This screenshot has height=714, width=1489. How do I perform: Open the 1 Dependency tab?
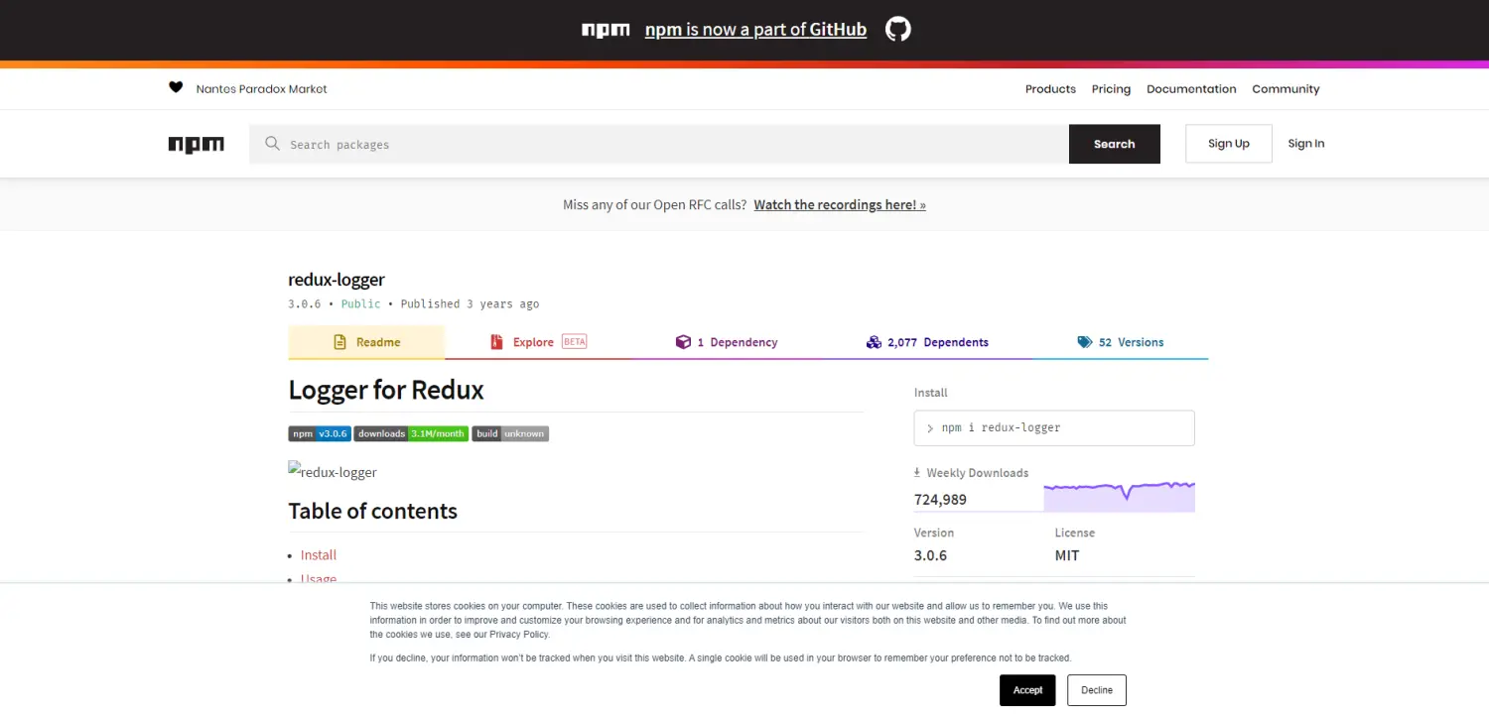coord(727,342)
